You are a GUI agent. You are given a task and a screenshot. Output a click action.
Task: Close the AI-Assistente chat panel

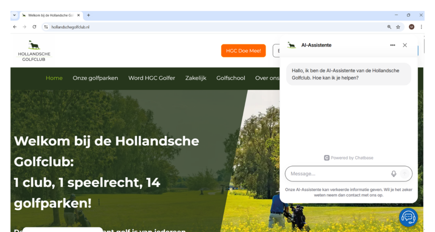click(405, 45)
